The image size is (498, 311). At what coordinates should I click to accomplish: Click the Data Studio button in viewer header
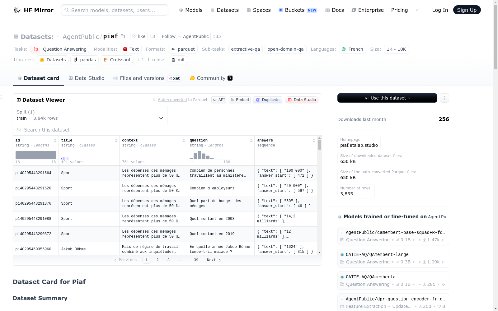(302, 100)
